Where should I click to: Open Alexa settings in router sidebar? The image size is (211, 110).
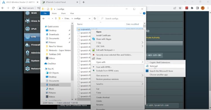pyautogui.click(x=32, y=21)
